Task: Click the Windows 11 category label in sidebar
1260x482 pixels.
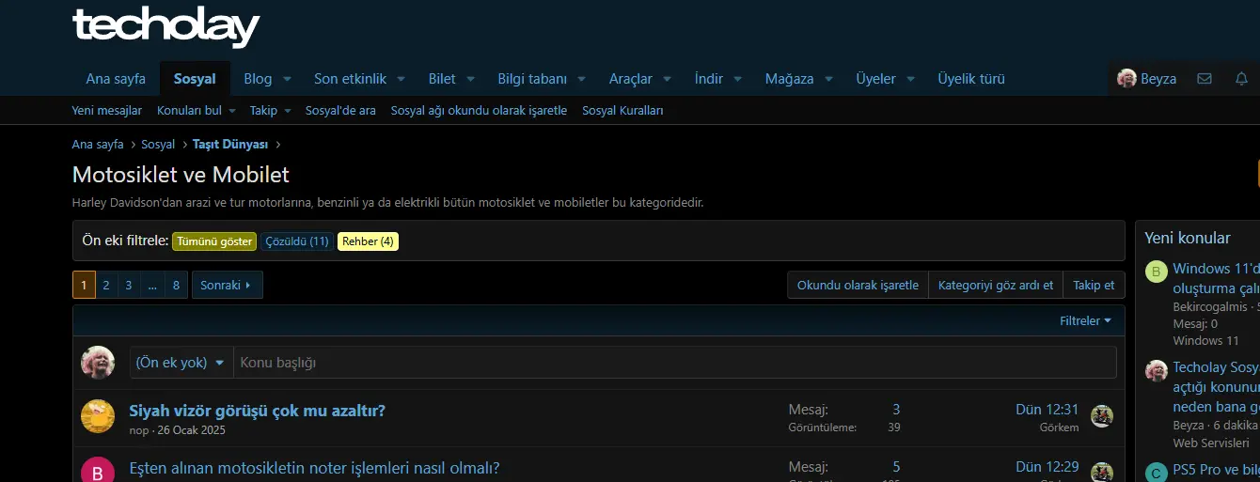Action: [1205, 340]
